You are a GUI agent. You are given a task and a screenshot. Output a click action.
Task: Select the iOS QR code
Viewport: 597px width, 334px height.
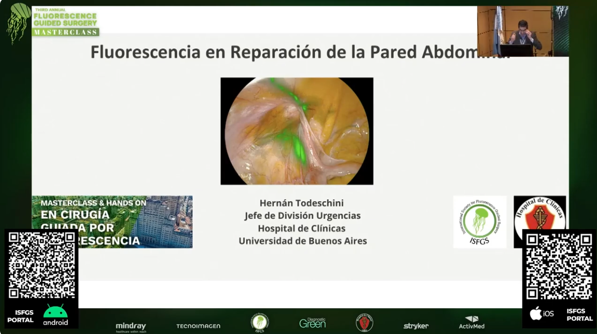click(559, 266)
